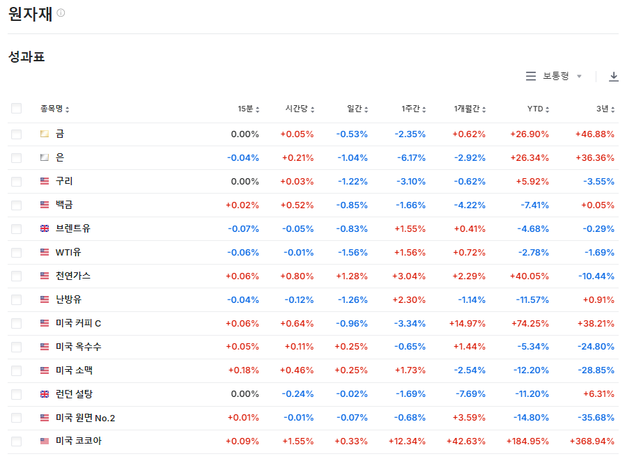Select the 미국 커피 C checkbox
This screenshot has height=461, width=634.
[16, 324]
